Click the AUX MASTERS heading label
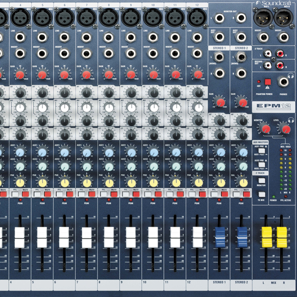The width and height of the screenshot is (297, 297). click(261, 142)
